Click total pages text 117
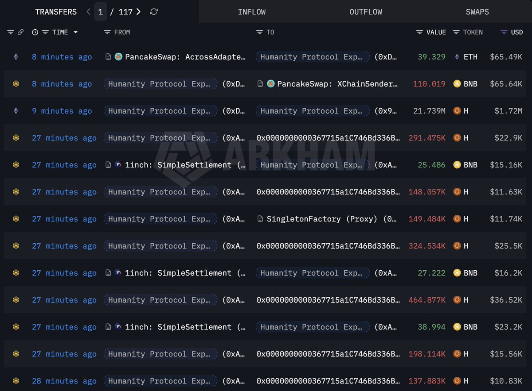 (x=125, y=12)
